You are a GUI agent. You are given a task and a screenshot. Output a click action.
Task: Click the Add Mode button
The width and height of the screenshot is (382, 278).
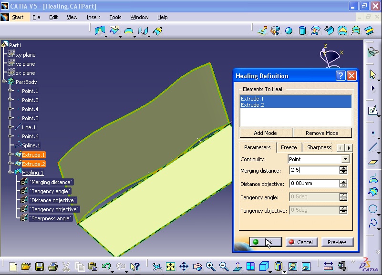(265, 133)
